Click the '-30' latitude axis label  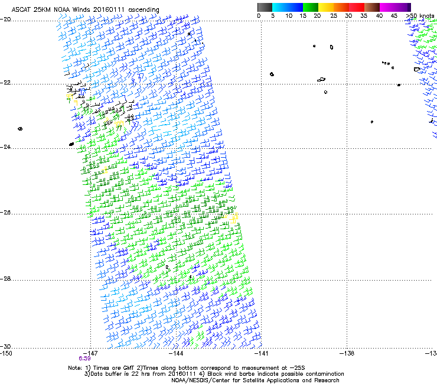5,346
